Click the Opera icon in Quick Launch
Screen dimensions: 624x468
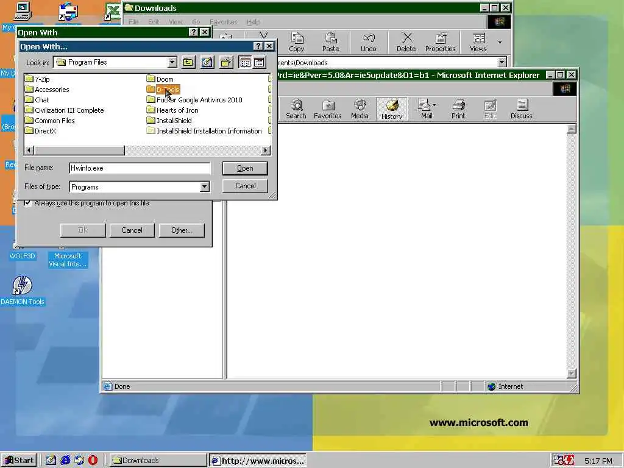click(93, 461)
